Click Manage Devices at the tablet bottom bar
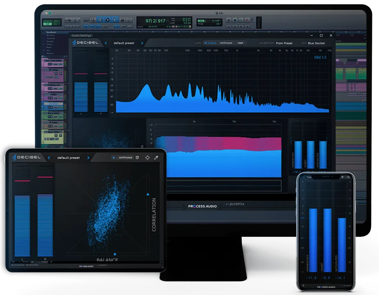 click(x=18, y=265)
